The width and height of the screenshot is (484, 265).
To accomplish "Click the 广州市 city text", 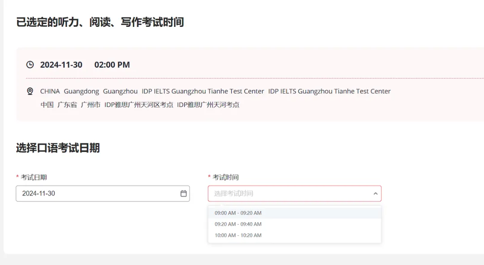I will point(91,105).
